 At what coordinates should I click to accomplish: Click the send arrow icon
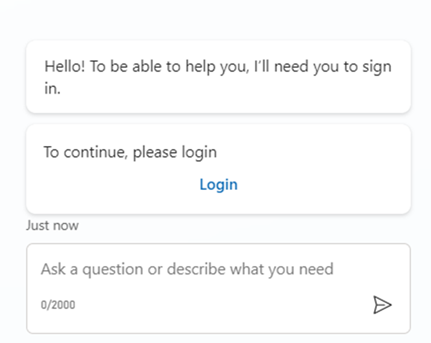pyautogui.click(x=382, y=304)
